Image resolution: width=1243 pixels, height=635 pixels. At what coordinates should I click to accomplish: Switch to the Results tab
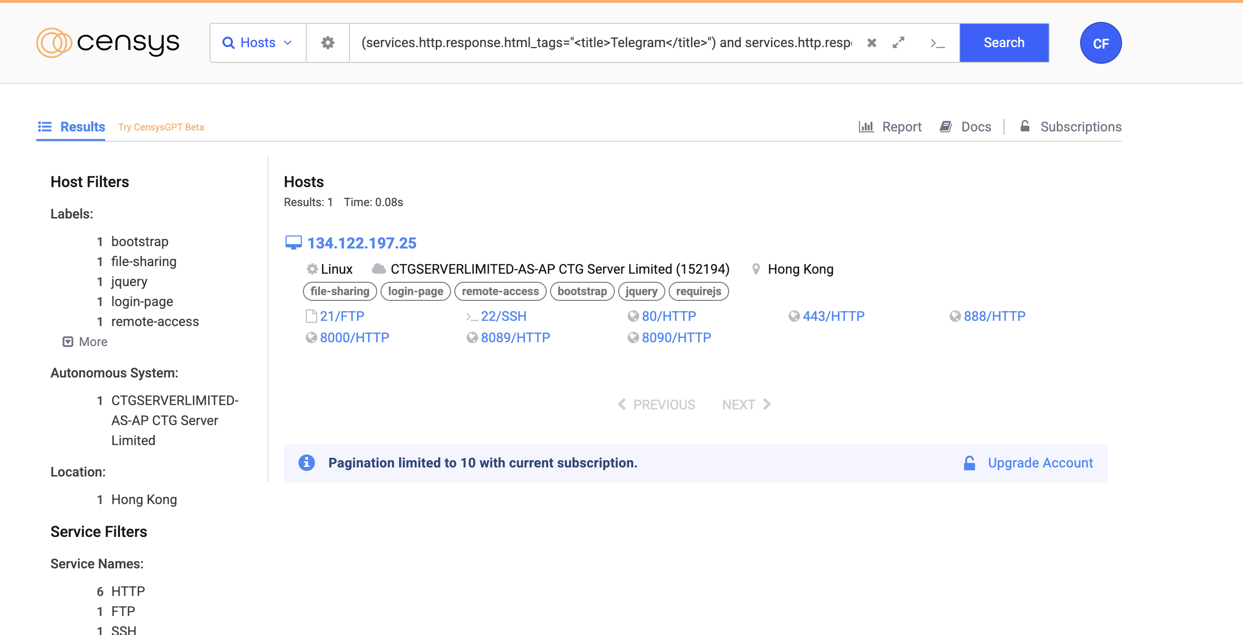pyautogui.click(x=71, y=127)
